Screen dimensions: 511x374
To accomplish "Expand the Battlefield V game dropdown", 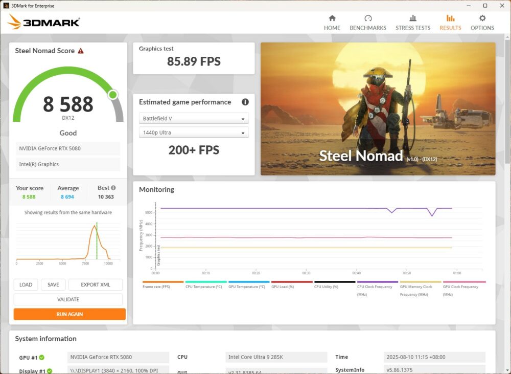I will point(194,119).
